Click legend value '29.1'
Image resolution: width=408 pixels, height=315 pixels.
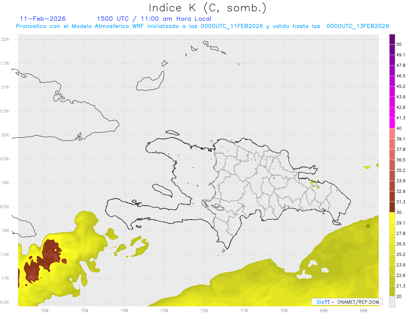click(401, 223)
